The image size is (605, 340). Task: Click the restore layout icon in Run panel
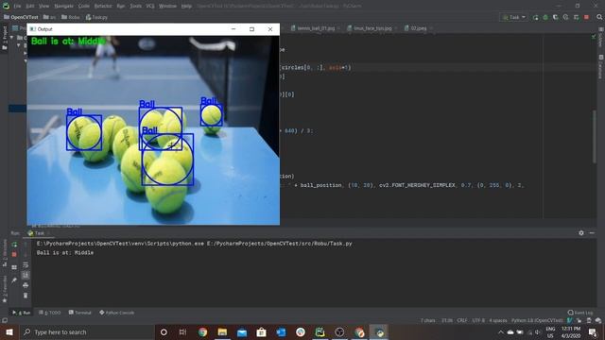point(14,267)
